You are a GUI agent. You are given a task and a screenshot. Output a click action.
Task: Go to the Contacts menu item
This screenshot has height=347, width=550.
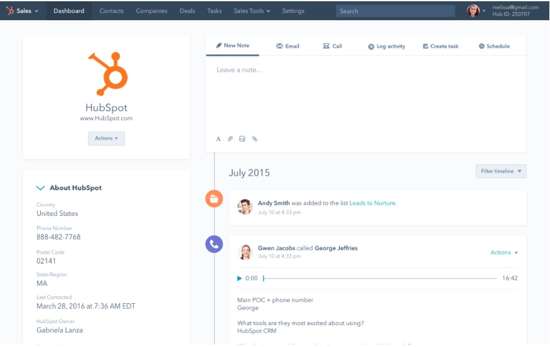[111, 11]
